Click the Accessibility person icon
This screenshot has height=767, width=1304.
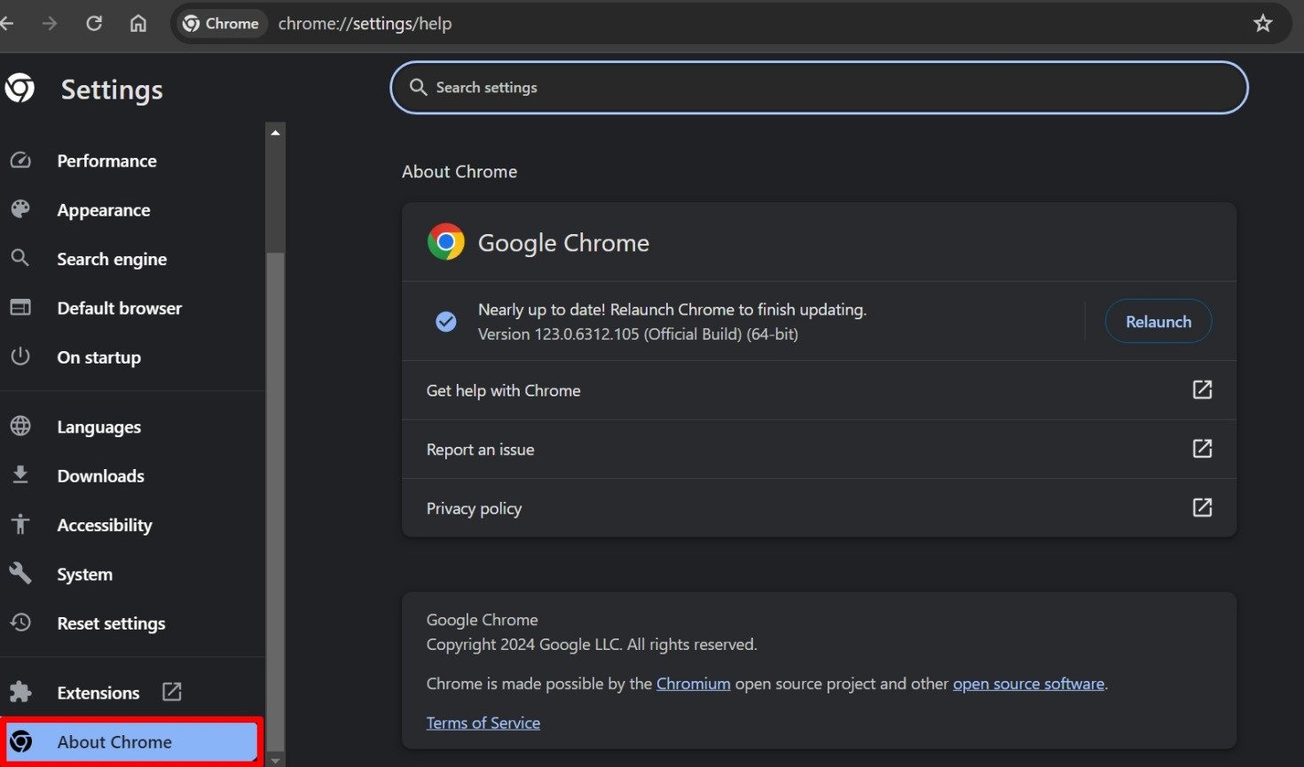20,524
